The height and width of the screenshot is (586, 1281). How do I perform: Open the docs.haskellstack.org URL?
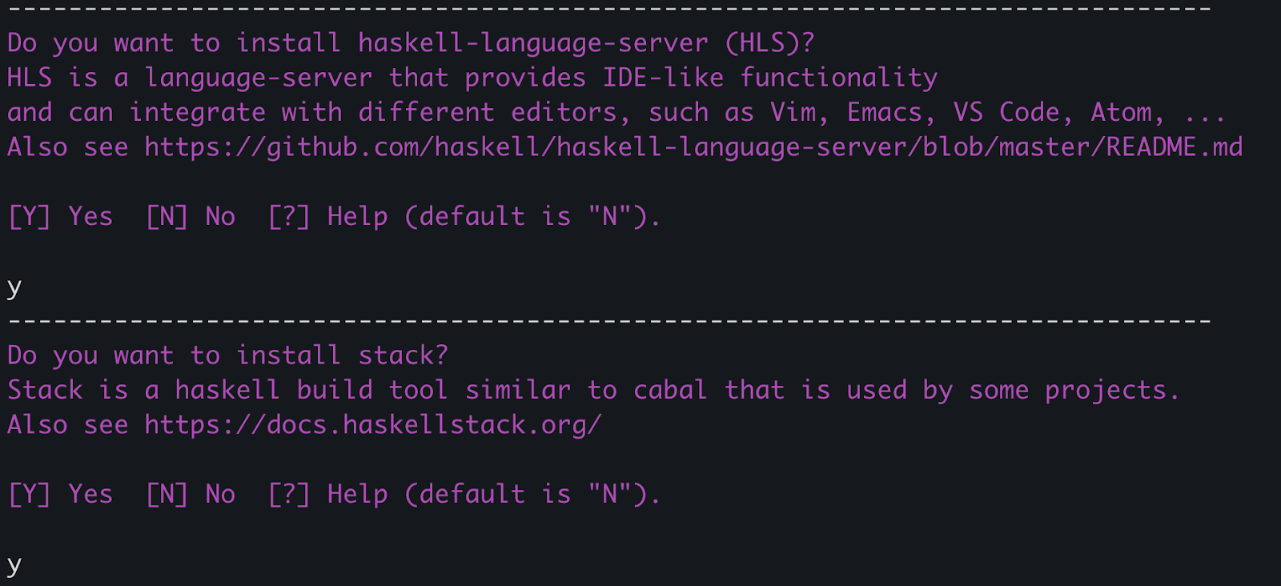pos(373,425)
